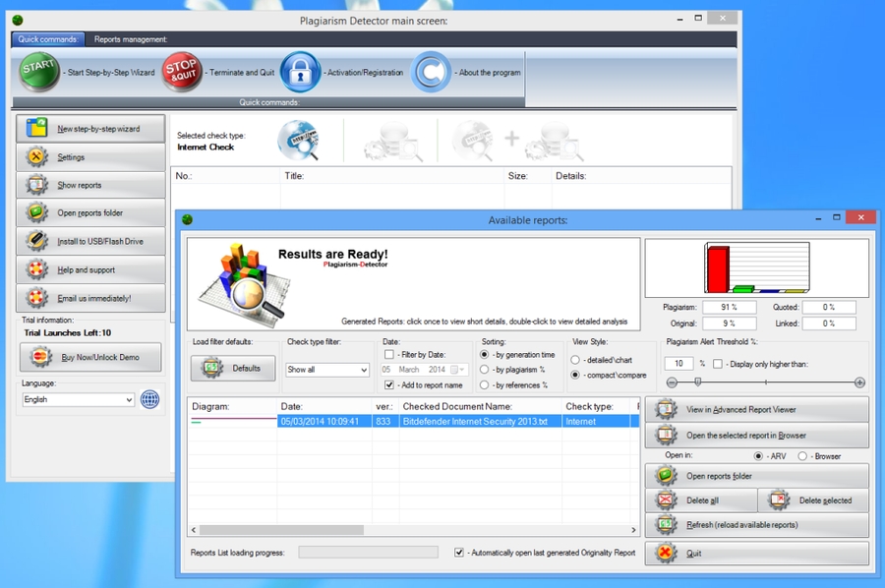885x588 pixels.
Task: Select the Quick commands tab
Action: (46, 39)
